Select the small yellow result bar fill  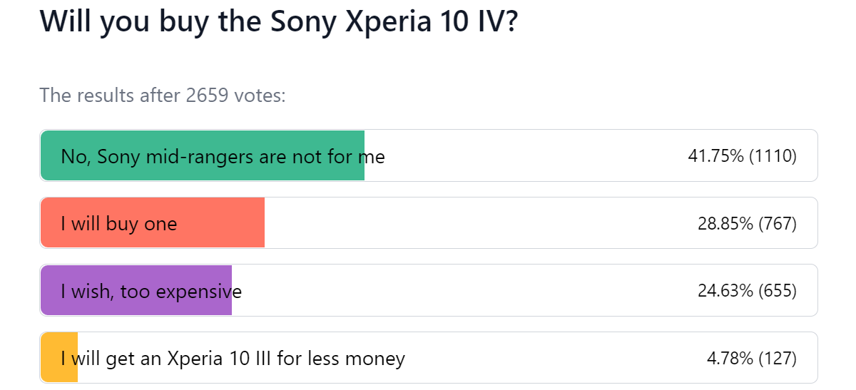coord(59,357)
